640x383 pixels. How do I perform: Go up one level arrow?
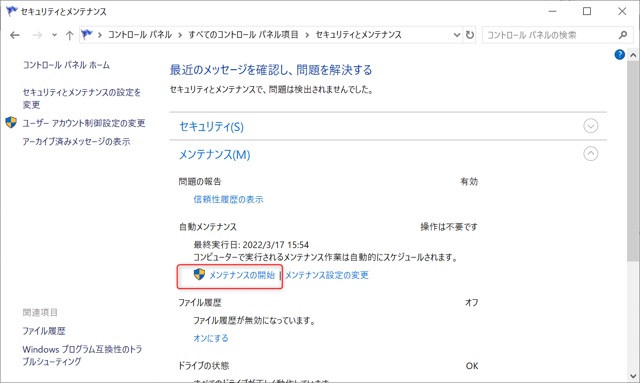(70, 35)
